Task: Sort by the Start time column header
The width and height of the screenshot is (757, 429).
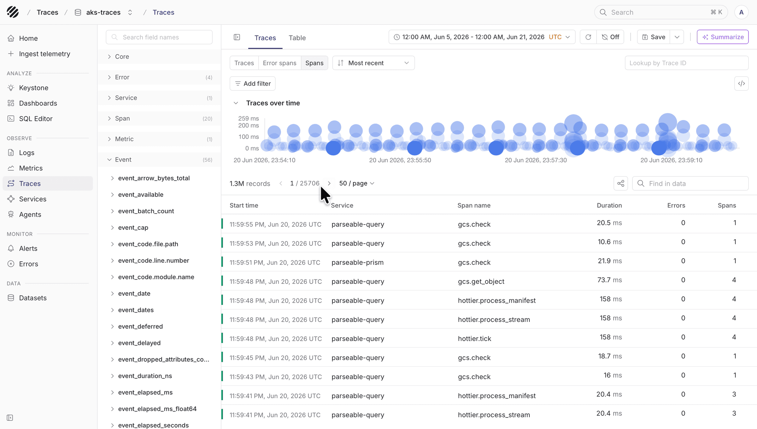Action: 244,205
